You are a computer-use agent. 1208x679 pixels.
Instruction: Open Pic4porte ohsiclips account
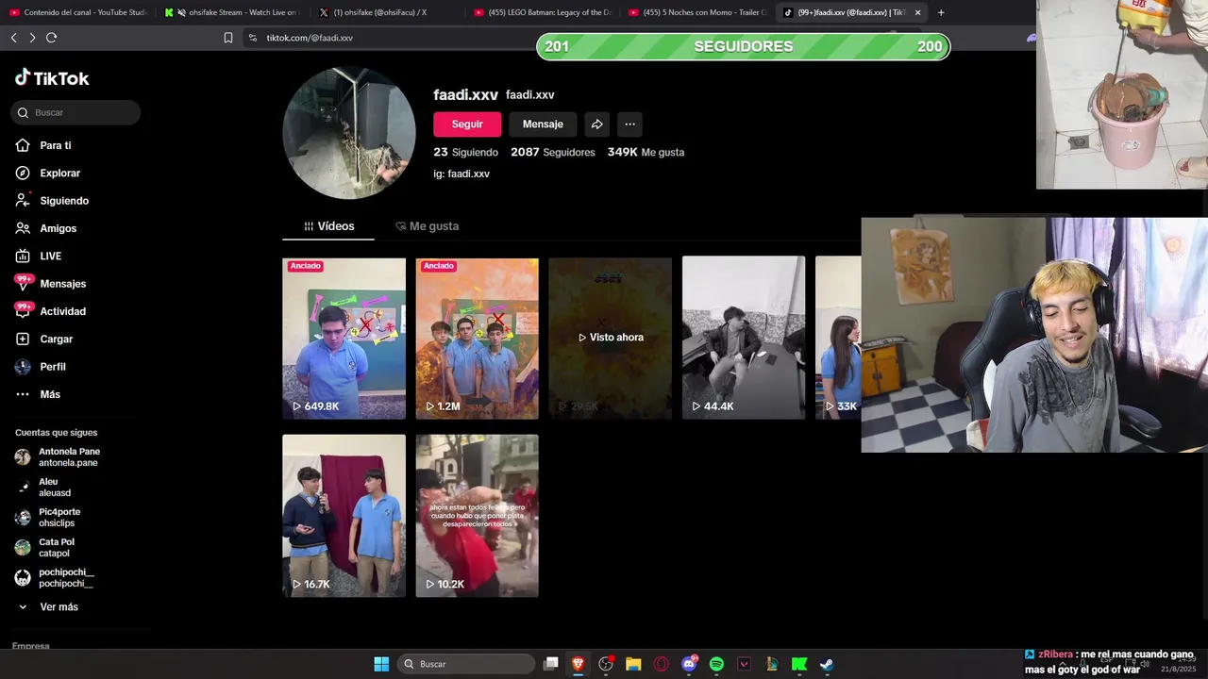coord(50,518)
